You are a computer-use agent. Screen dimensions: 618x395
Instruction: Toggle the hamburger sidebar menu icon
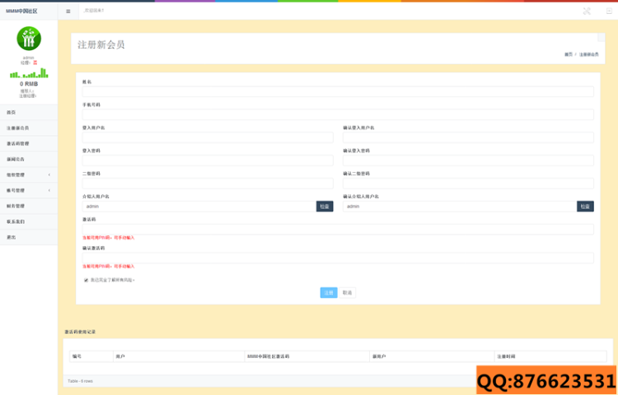(x=68, y=12)
